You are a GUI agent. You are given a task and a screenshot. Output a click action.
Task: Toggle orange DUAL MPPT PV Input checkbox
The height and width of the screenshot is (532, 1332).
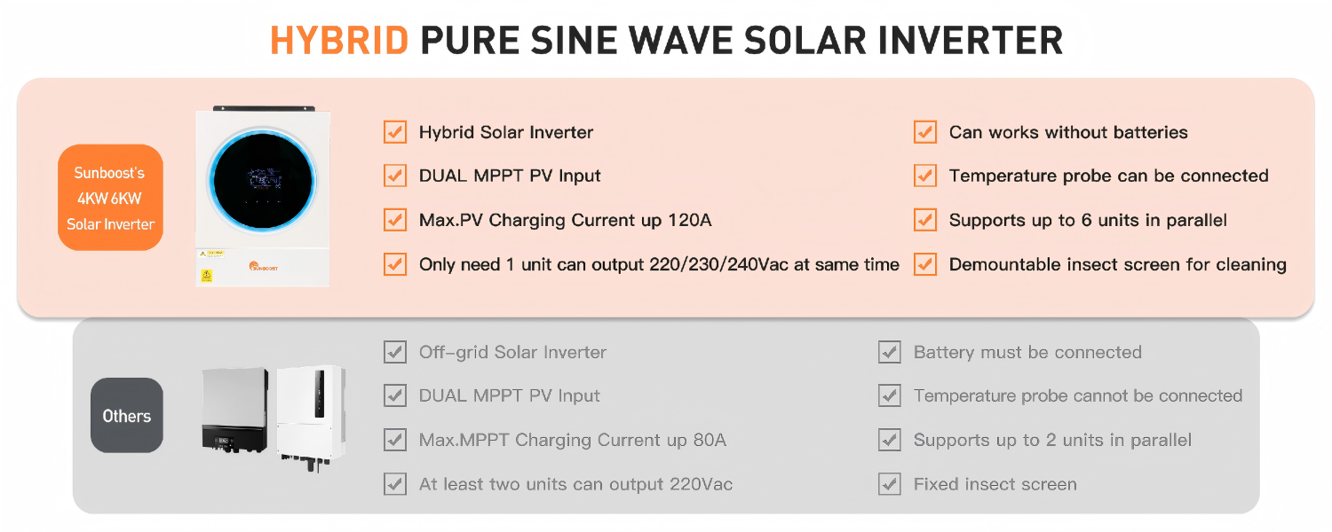(395, 176)
